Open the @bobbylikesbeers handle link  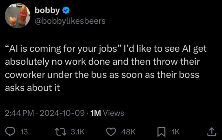(x=70, y=21)
